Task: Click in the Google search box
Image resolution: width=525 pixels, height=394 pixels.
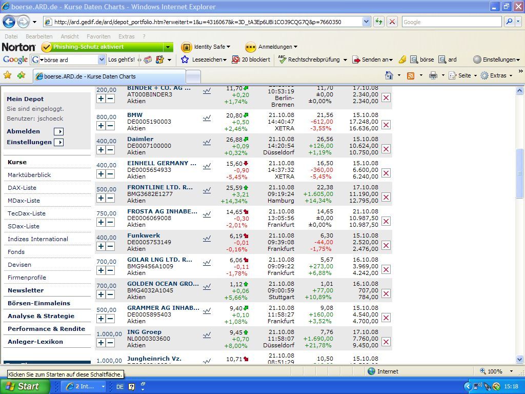Action: (x=452, y=22)
